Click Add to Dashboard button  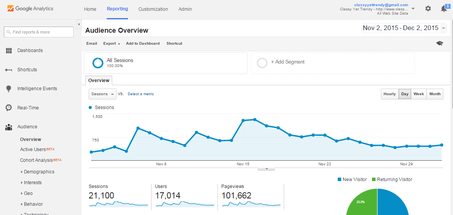tap(143, 44)
